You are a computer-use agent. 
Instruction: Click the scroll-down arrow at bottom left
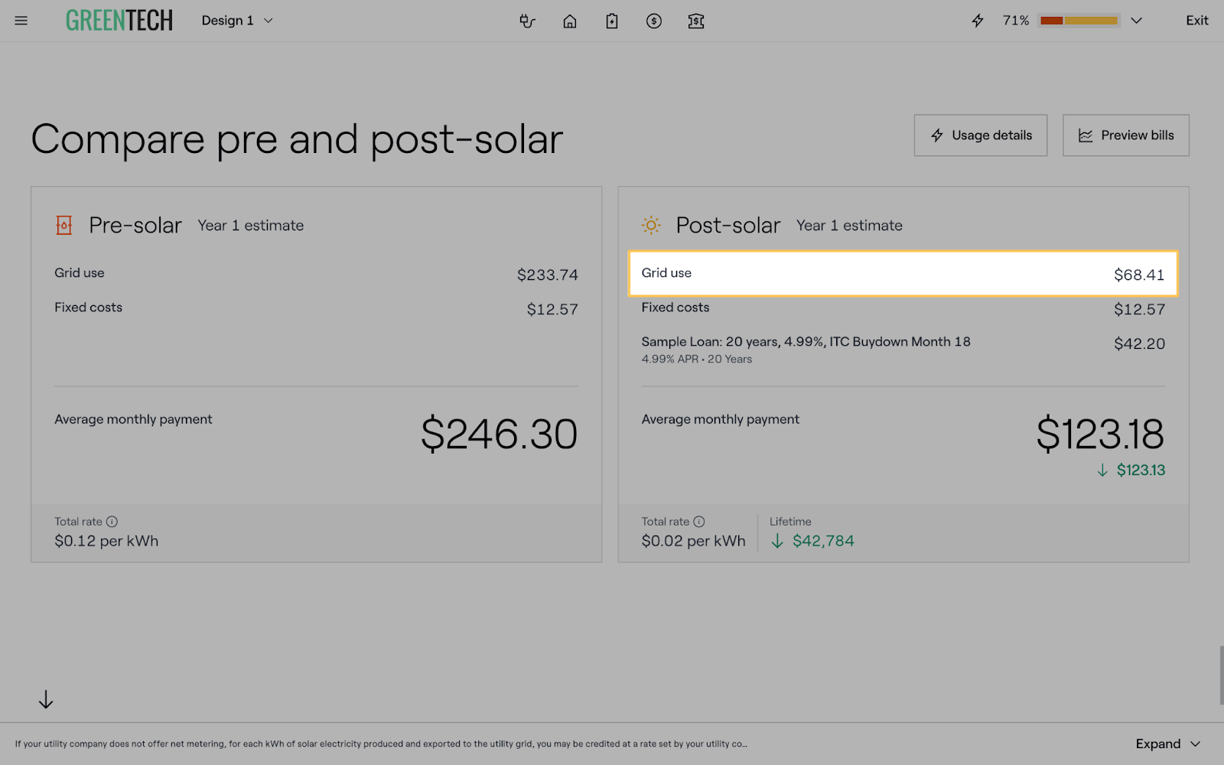[46, 699]
